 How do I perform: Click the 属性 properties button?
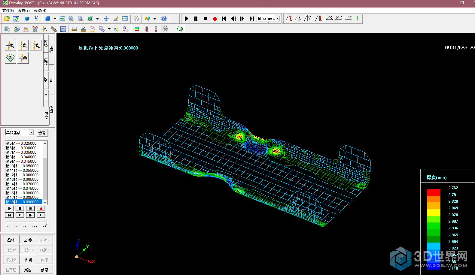[x=28, y=270]
